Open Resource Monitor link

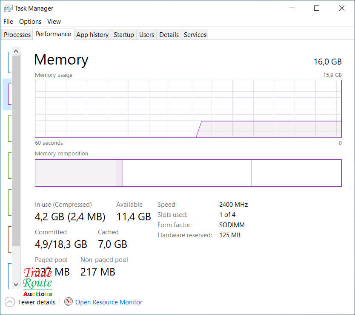point(109,302)
